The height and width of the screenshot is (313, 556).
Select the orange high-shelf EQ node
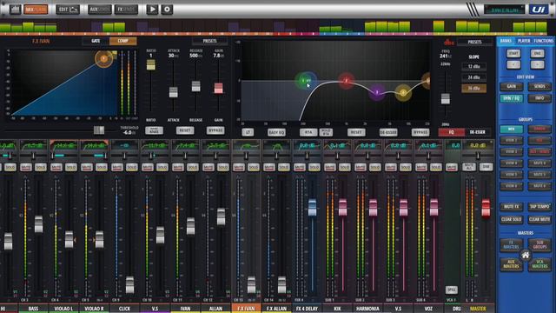coord(427,81)
